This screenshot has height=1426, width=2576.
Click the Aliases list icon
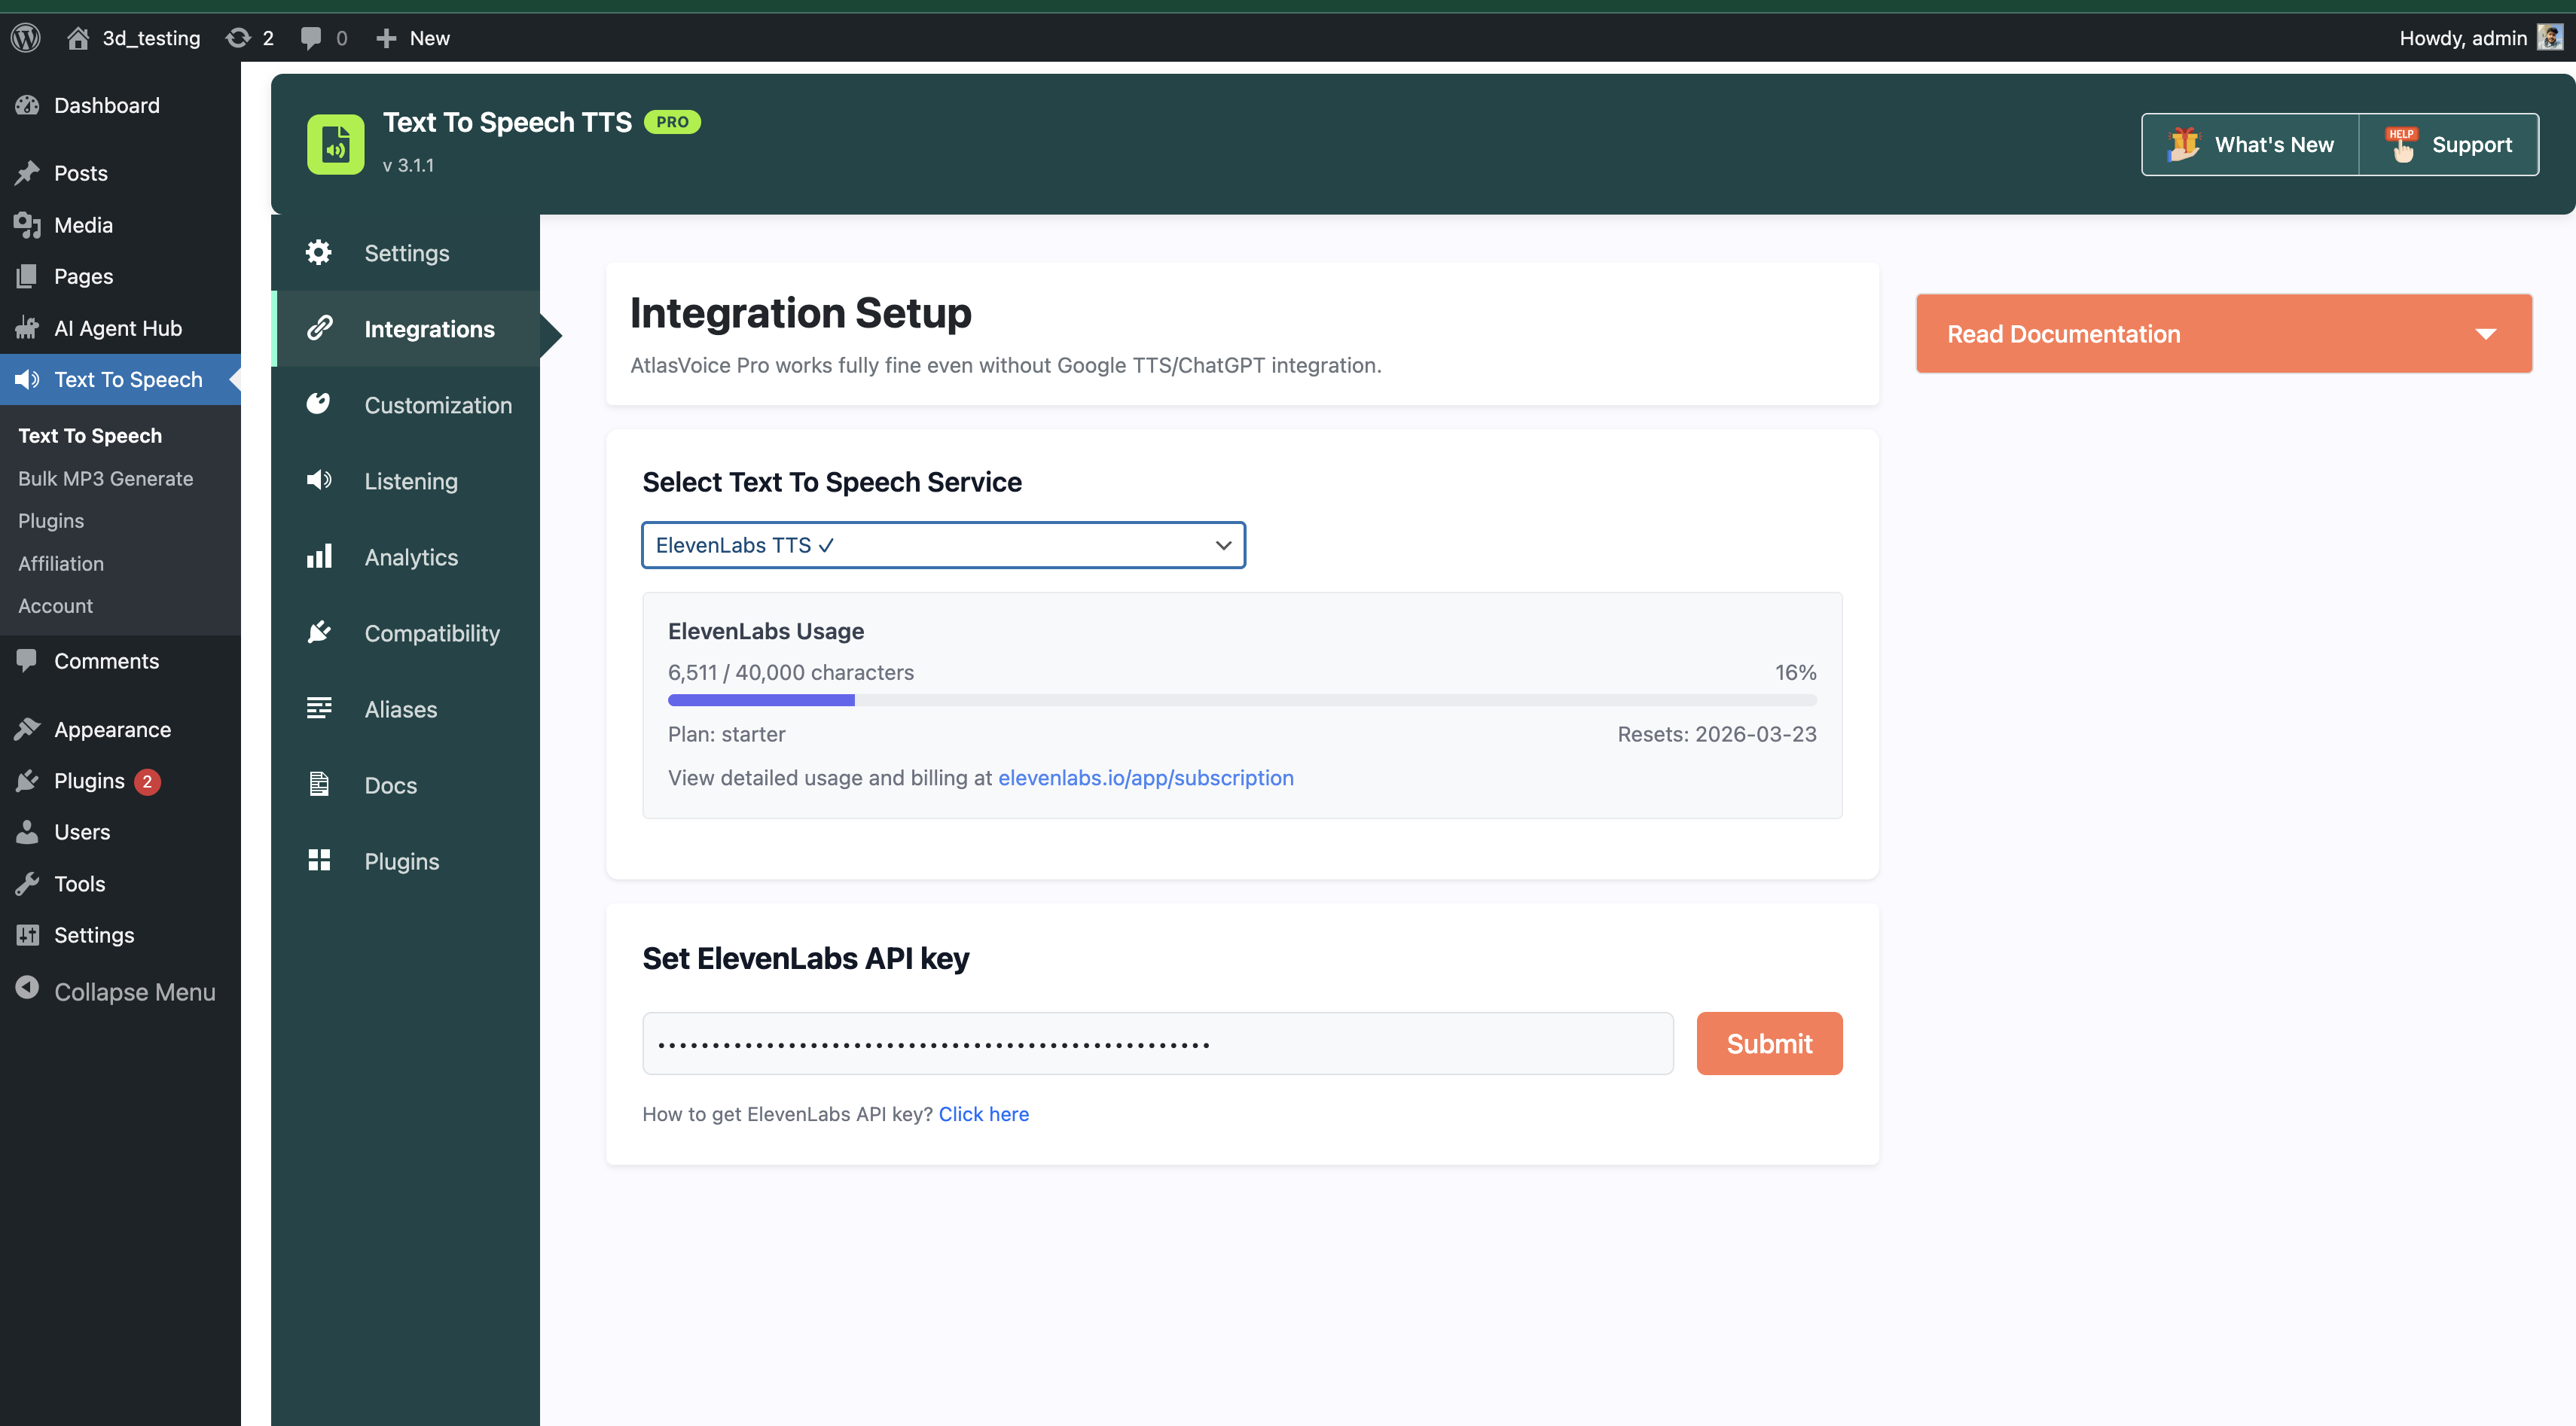(x=319, y=708)
